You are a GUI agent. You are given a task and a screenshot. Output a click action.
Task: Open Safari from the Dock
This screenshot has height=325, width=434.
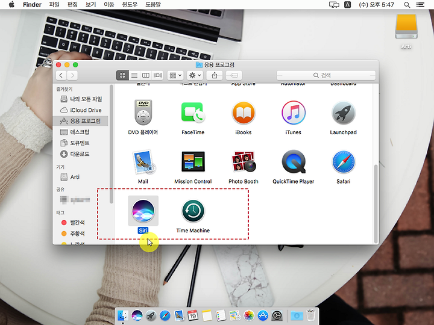coord(165,315)
